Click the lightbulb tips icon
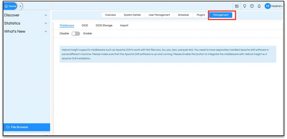Screen dimensions: 287x139 244,6
